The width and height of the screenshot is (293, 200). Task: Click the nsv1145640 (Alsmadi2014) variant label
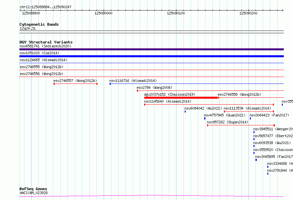(168, 101)
